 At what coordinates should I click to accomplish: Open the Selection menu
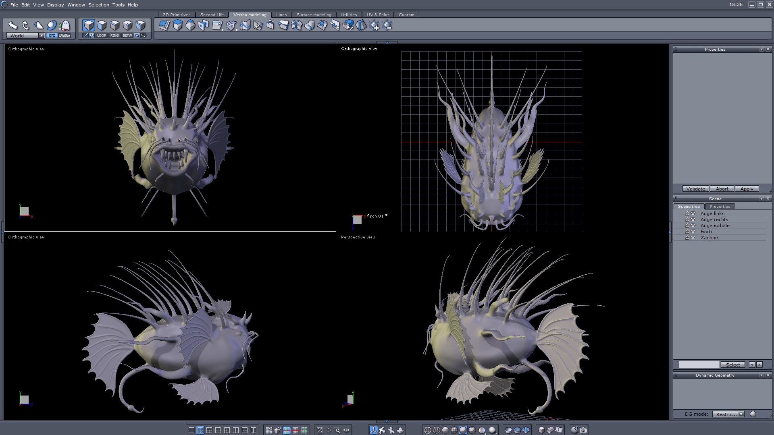tap(98, 5)
